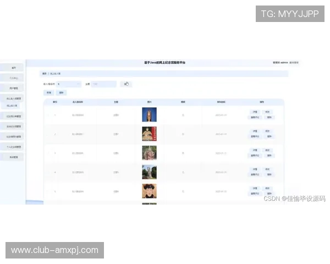Open 首页 in the left sidebar
Viewport: 330px width, 264px height.
coord(13,68)
